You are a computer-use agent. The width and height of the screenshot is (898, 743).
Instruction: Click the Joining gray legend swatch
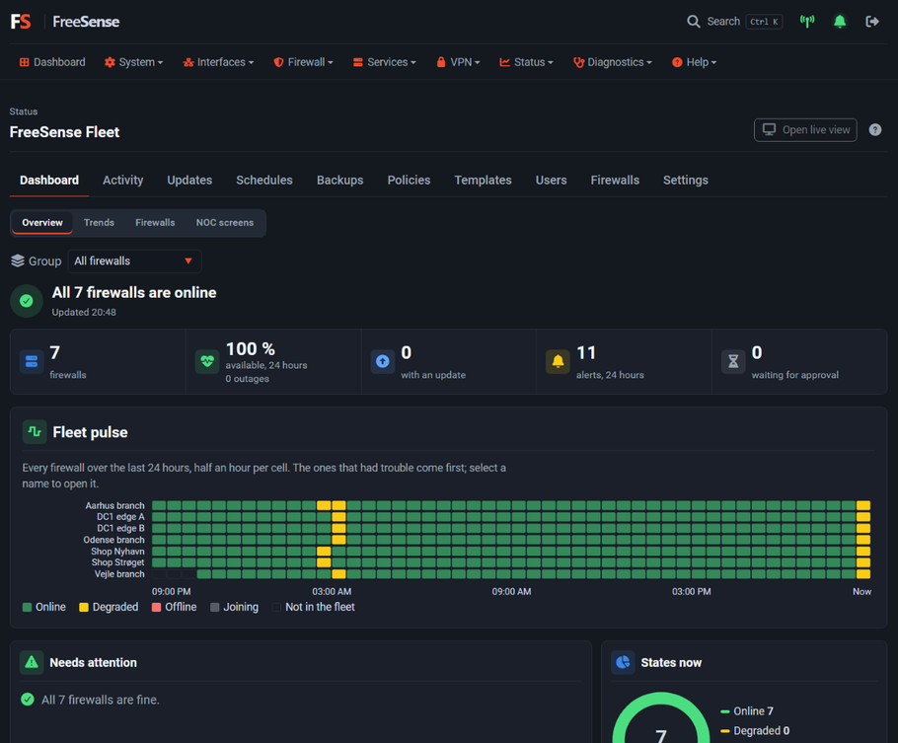215,607
